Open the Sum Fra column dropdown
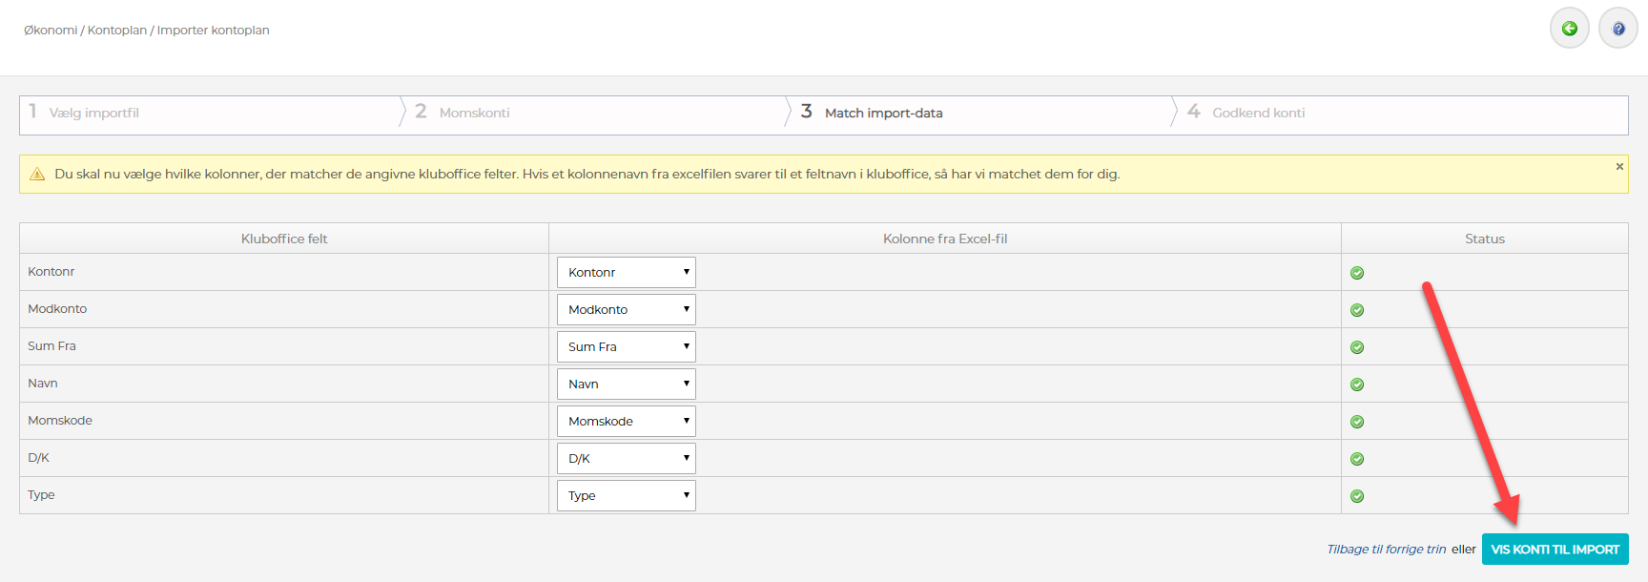This screenshot has width=1648, height=582. click(626, 347)
